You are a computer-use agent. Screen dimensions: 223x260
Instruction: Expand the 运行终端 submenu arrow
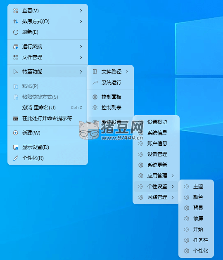[x=81, y=47]
